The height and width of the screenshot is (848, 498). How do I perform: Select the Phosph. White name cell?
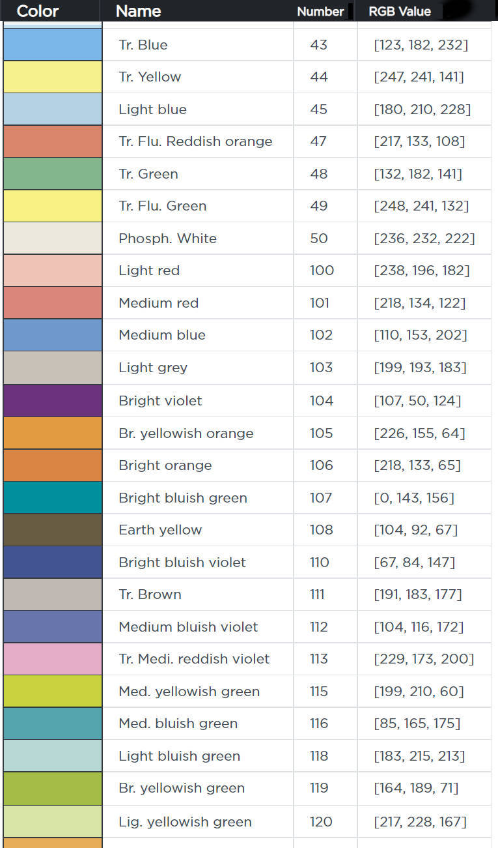tap(167, 238)
